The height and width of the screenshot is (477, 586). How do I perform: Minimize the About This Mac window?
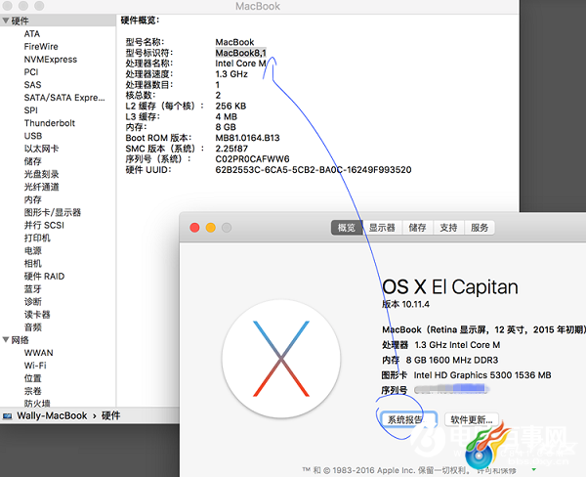211,228
